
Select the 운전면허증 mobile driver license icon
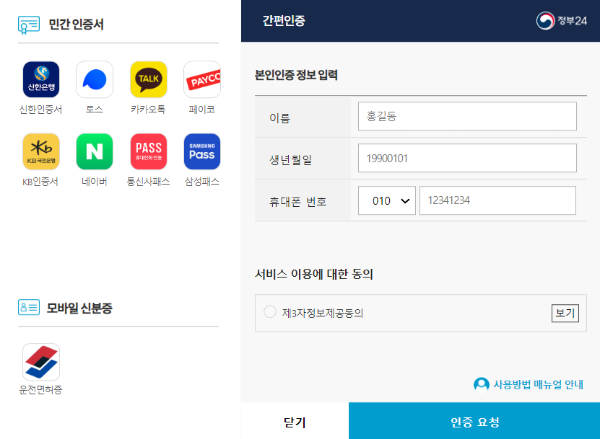tap(41, 361)
